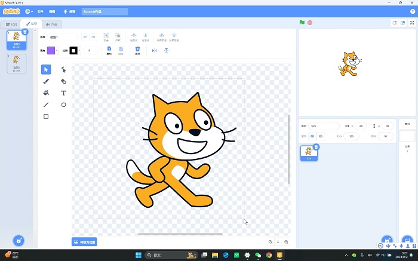The height and width of the screenshot is (261, 418).
Task: Show the sprite on stage
Action: tap(312, 136)
